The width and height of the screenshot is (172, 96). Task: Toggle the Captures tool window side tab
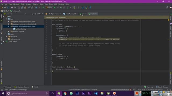[1, 40]
